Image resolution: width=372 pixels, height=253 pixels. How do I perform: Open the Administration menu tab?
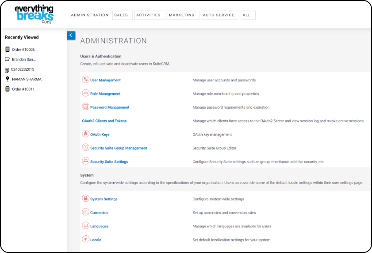90,15
